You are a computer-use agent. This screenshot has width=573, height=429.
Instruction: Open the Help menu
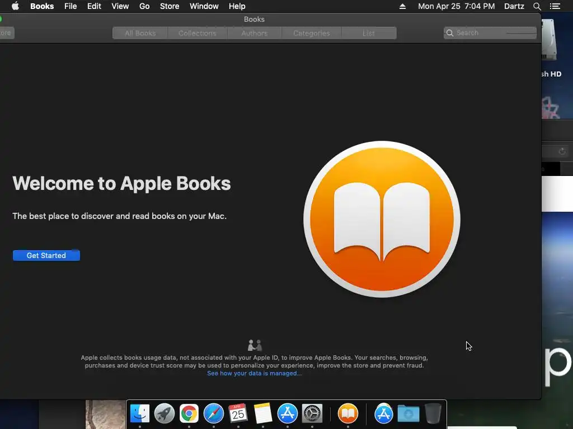pyautogui.click(x=237, y=6)
